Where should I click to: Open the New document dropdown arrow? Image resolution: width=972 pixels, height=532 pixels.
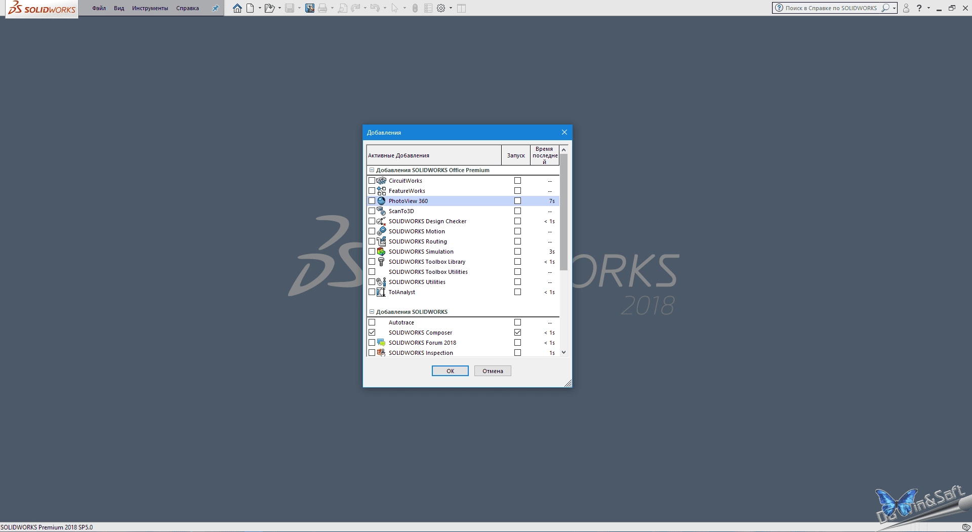tap(260, 8)
